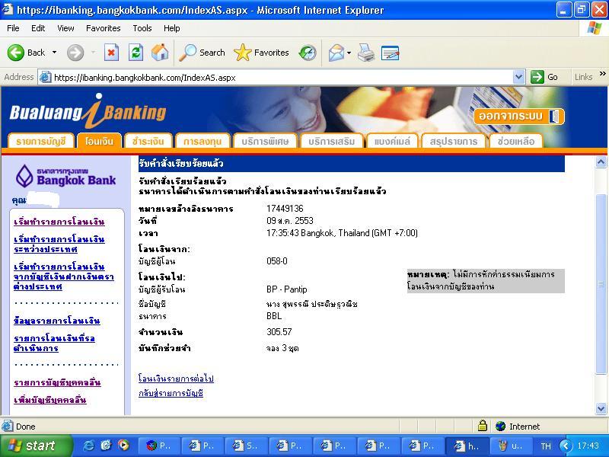Screen dimensions: 609x457
Task: Open the View menu
Action: (65, 28)
